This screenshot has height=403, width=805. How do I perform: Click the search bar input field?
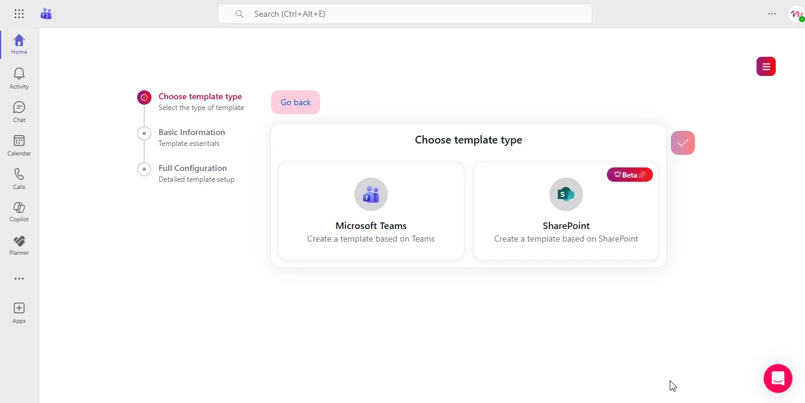click(x=405, y=14)
